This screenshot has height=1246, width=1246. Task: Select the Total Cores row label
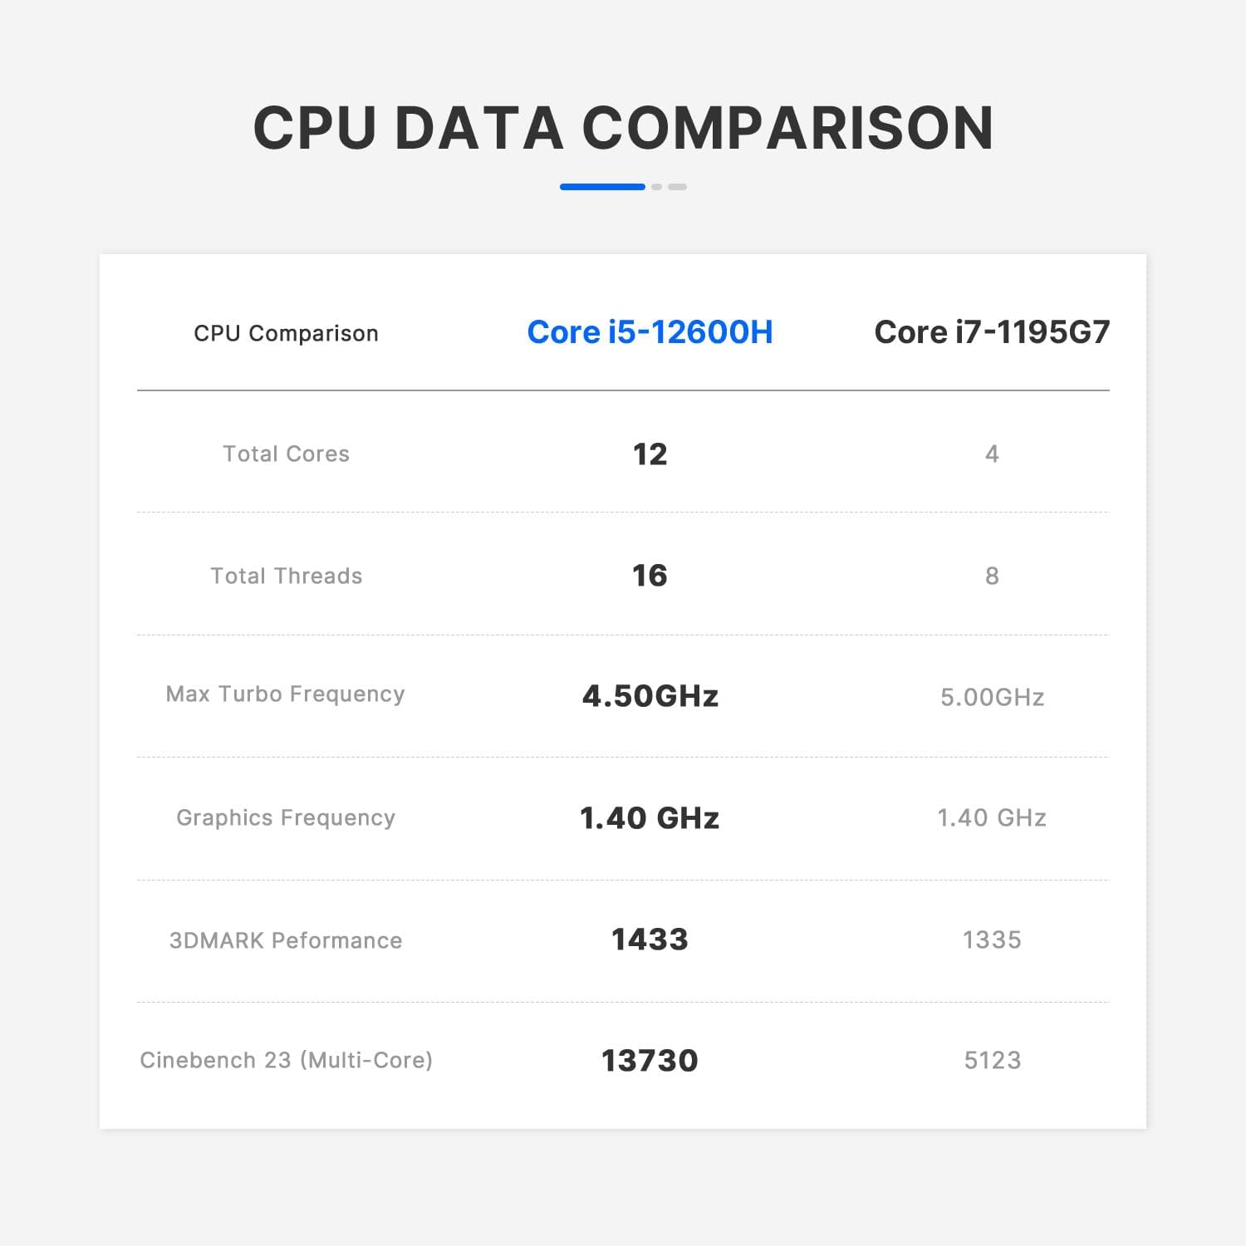(x=286, y=454)
